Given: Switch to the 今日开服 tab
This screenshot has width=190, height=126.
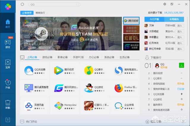Looking at the screenshot, I should 154,19.
